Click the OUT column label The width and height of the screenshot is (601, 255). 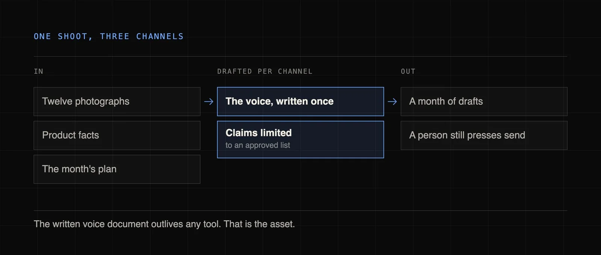point(408,71)
